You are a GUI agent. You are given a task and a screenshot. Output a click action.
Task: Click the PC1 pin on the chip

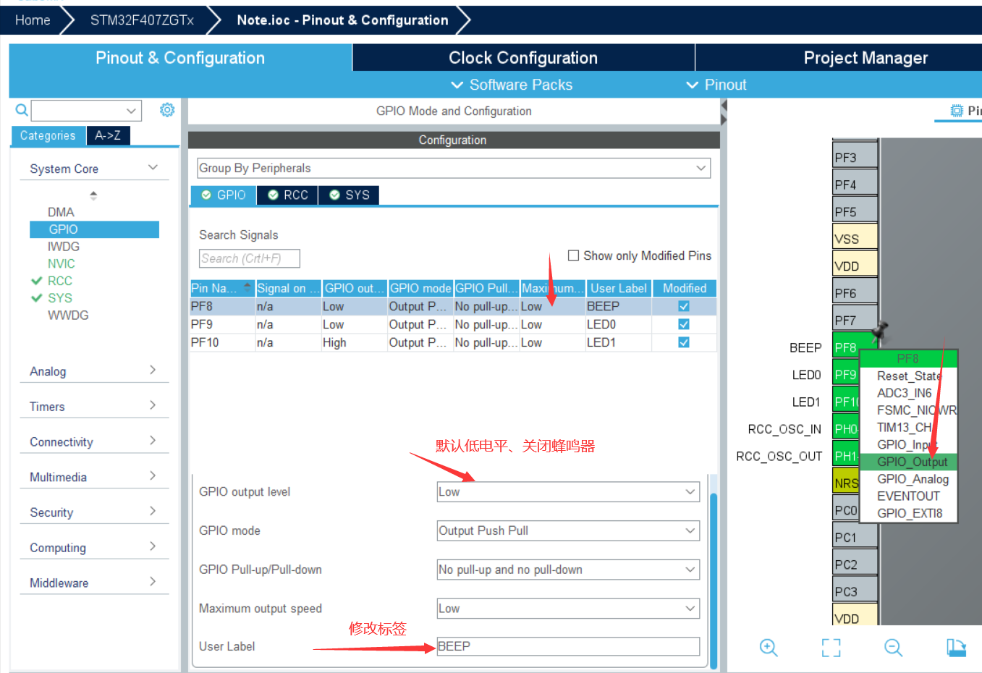click(855, 537)
